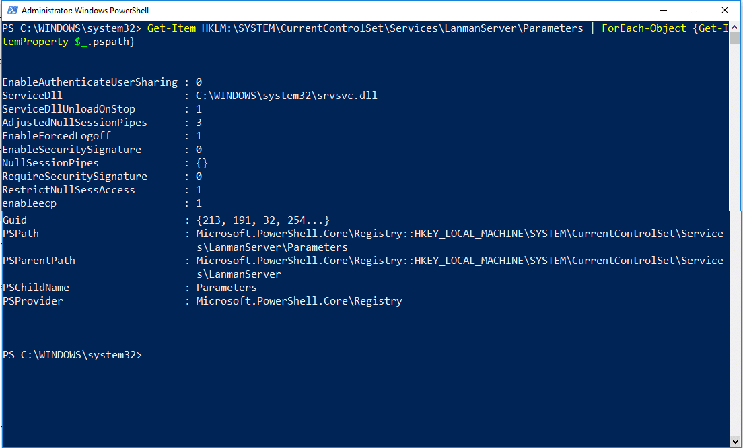
Task: Maximize the PowerShell window
Action: 694,10
